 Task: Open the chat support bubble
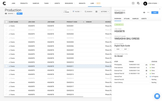[157, 96]
